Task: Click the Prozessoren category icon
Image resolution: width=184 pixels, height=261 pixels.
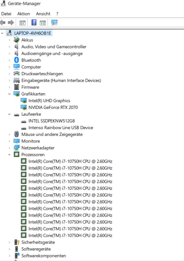Action: click(x=16, y=154)
